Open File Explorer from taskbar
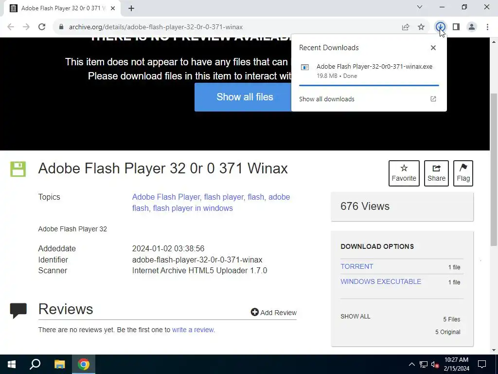The image size is (498, 374). pyautogui.click(x=59, y=364)
